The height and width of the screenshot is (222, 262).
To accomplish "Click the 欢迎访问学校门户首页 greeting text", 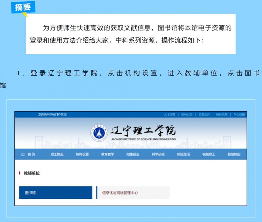I will 53,114.
